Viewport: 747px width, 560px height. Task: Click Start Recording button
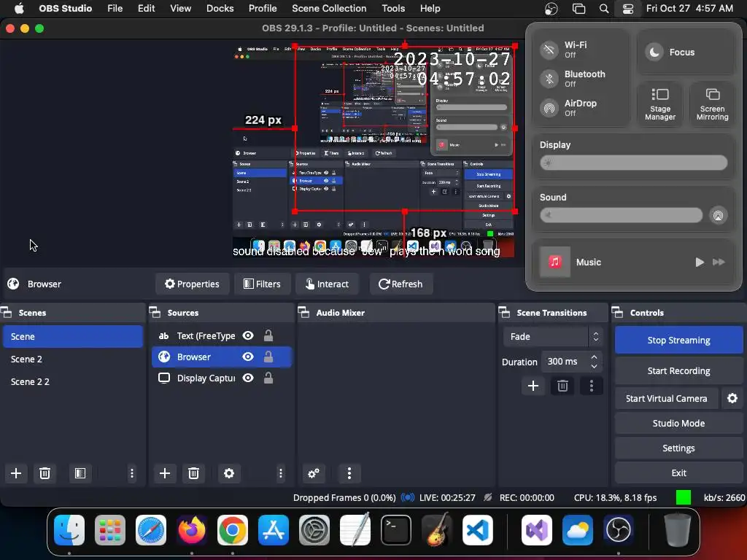(679, 370)
